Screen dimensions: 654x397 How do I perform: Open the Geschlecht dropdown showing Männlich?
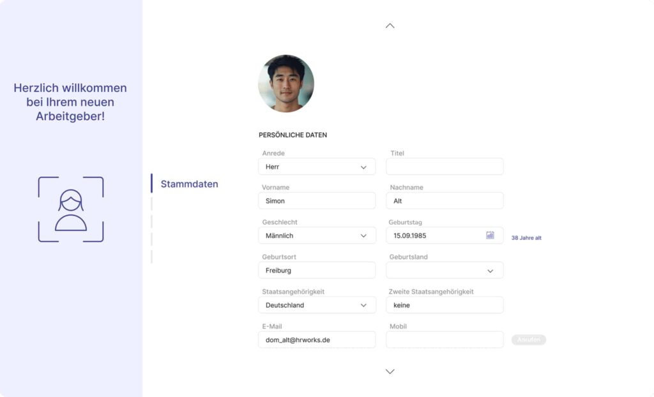[x=317, y=236]
